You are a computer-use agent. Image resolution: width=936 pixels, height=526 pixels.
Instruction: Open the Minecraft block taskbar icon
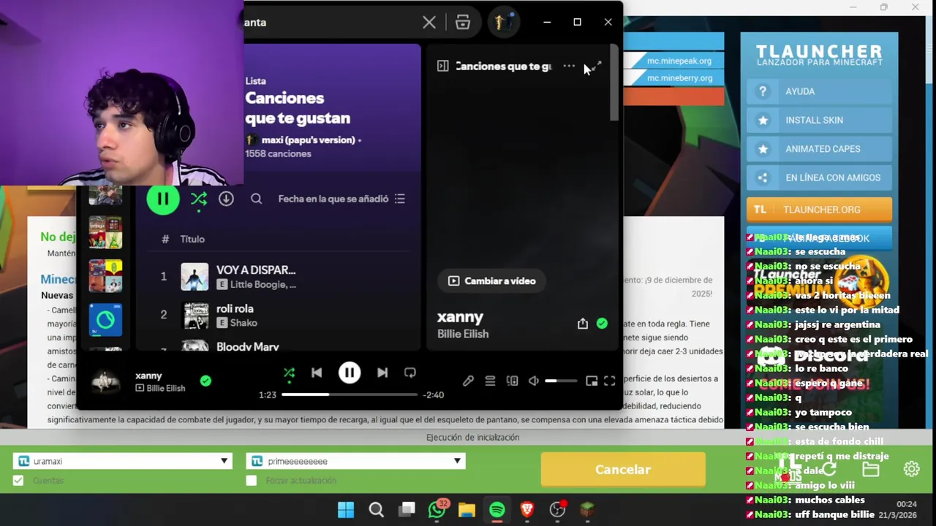pyautogui.click(x=588, y=509)
